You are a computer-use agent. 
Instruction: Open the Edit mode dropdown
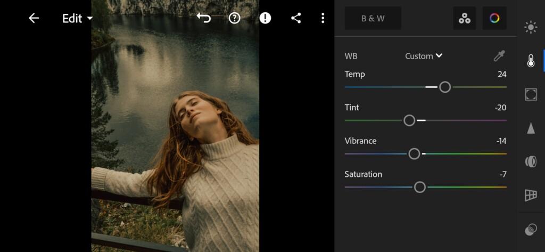[78, 19]
